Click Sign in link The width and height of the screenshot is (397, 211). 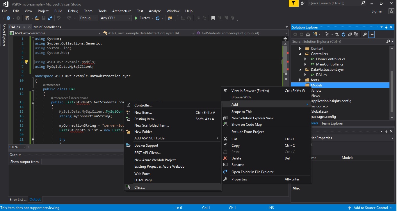(x=377, y=11)
